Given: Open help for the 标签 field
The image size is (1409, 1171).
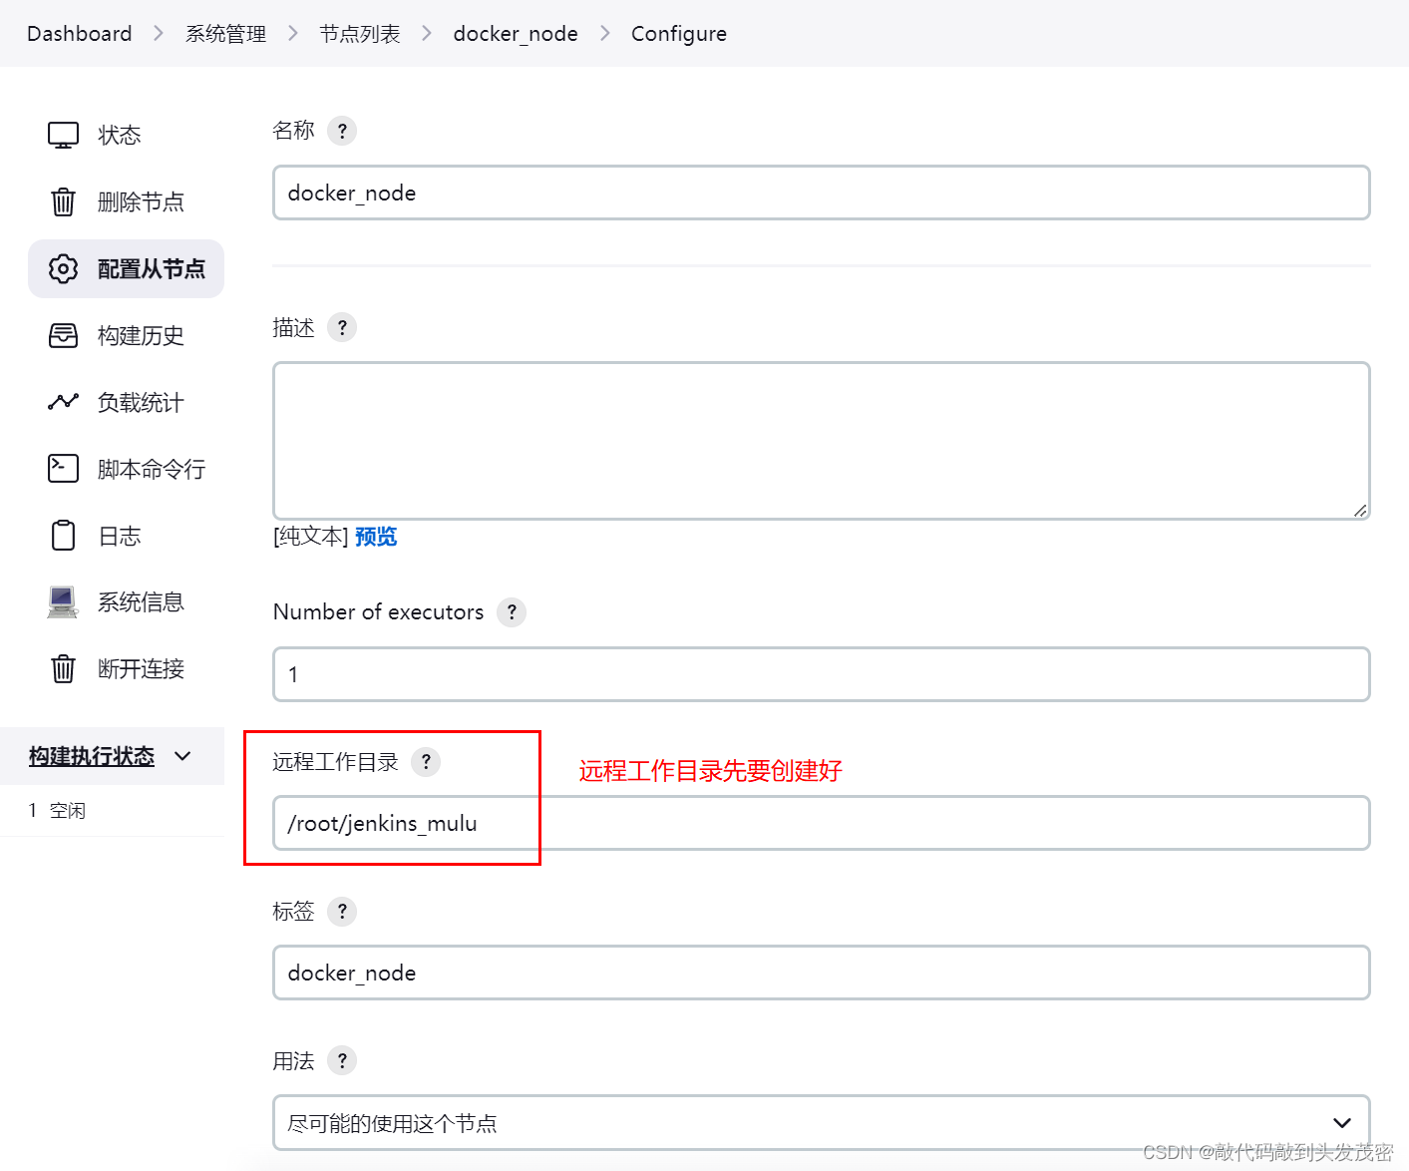Looking at the screenshot, I should 342,911.
